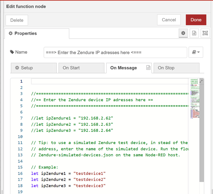Image resolution: width=213 pixels, height=194 pixels.
Task: Click the Name input field
Action: pyautogui.click(x=115, y=52)
